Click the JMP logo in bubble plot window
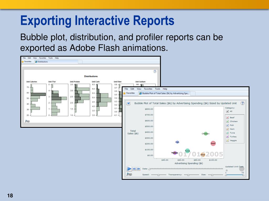Viewport: 269px width, 201px height. tap(129, 174)
